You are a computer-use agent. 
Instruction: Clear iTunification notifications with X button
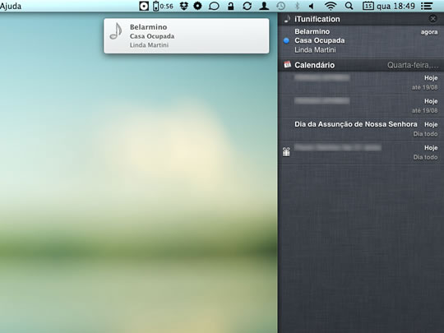point(433,19)
